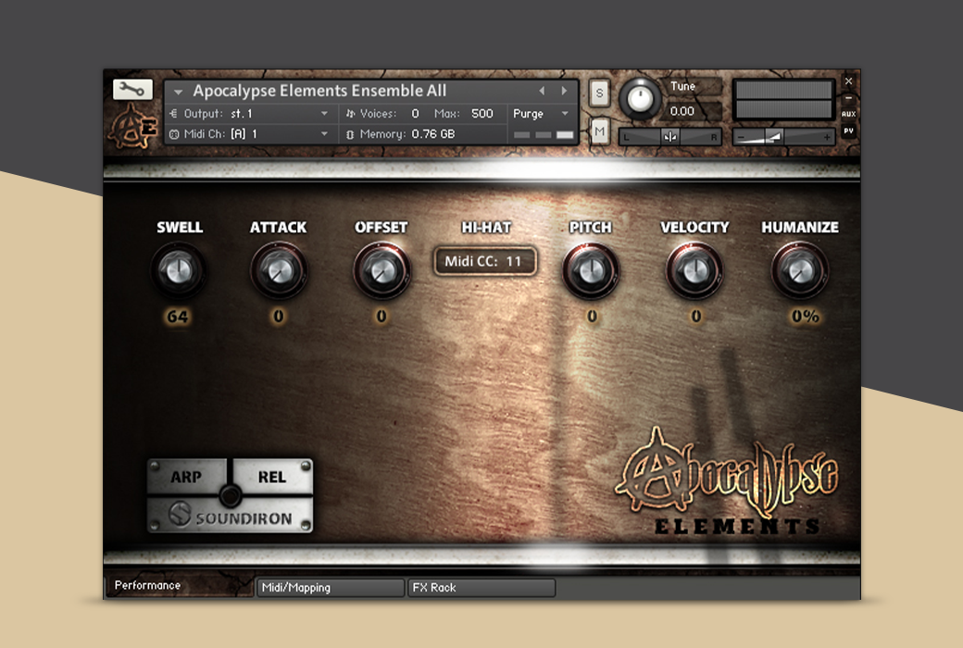The height and width of the screenshot is (648, 963).
Task: Click the Memory icon
Action: (x=350, y=134)
